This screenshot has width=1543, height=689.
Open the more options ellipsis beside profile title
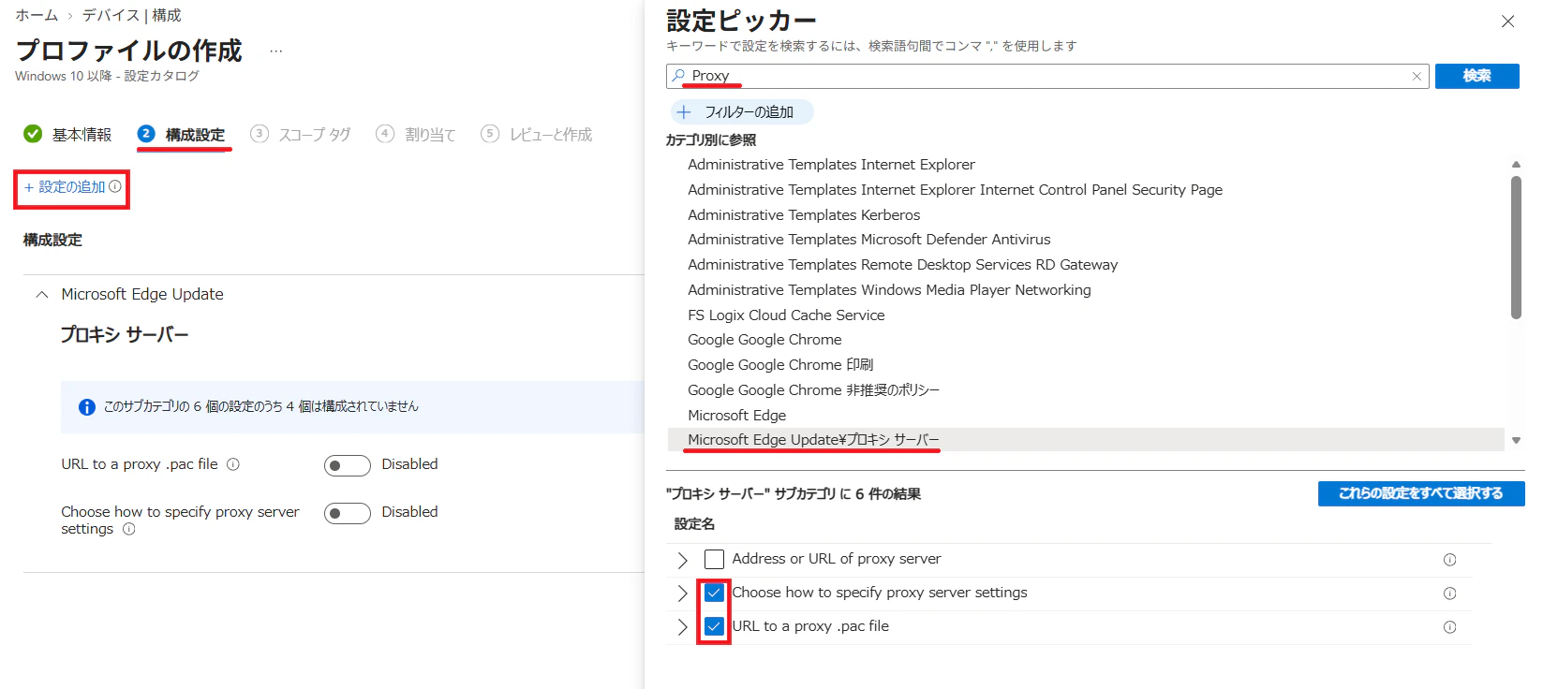pos(275,51)
